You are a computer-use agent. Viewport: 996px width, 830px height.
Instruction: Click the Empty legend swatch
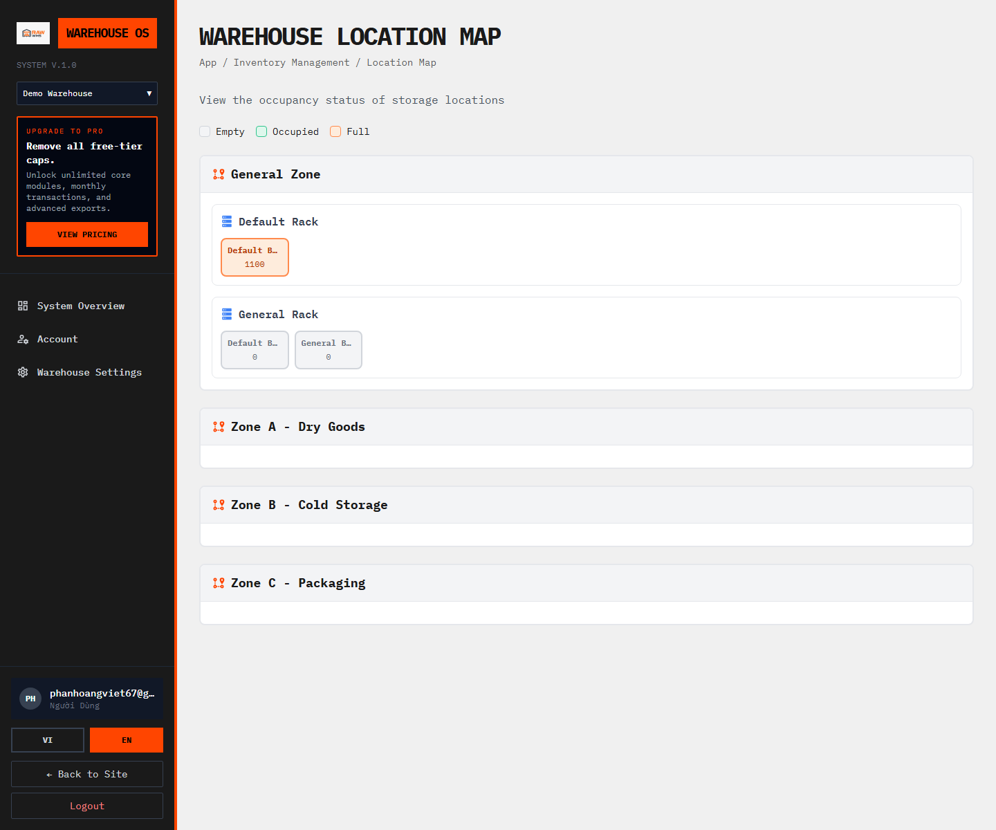pos(205,131)
